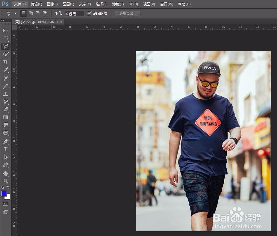Expand the toolbox with double-arrow
The image size is (277, 236).
click(2, 21)
